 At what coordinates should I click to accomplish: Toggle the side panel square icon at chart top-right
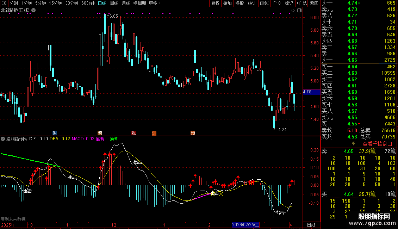coord(299,10)
